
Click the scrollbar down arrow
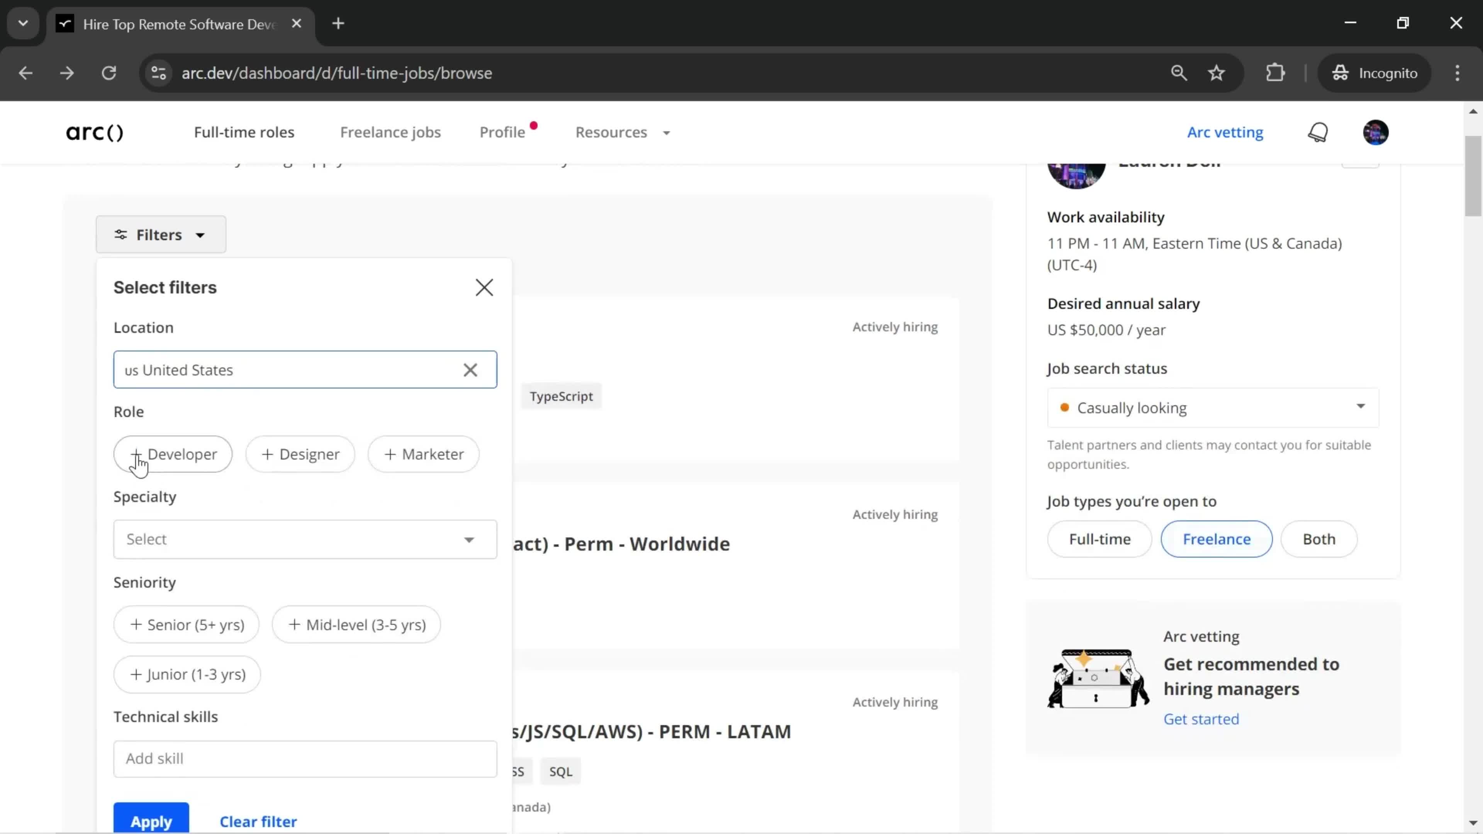pyautogui.click(x=1473, y=822)
